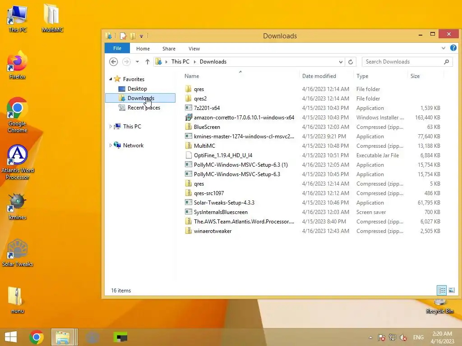This screenshot has width=462, height=346.
Task: Open address bar history dropdown
Action: [x=341, y=62]
